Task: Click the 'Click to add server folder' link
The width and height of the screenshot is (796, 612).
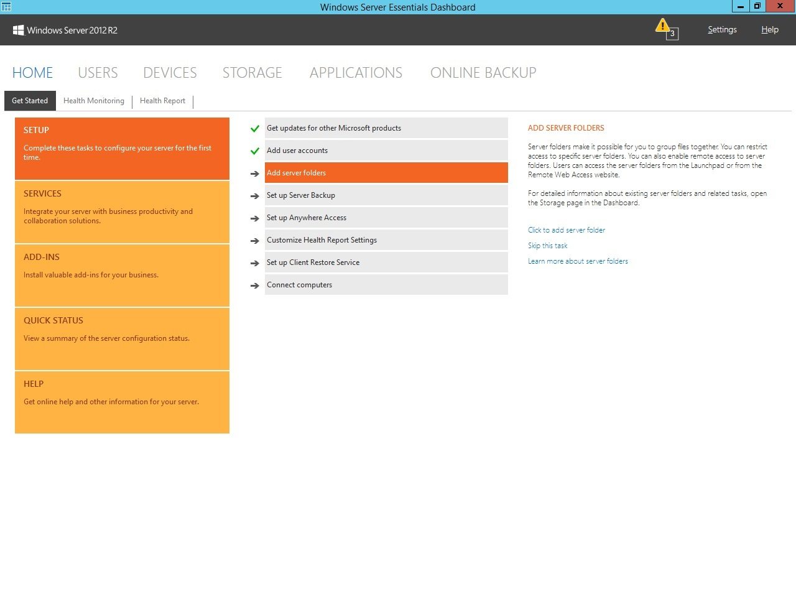Action: (567, 230)
